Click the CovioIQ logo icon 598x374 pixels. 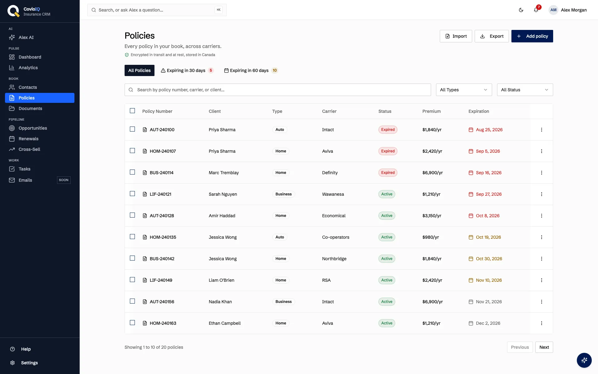13,11
